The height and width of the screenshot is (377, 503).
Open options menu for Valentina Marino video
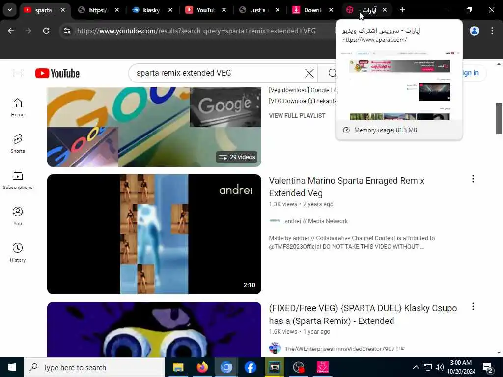(x=473, y=179)
